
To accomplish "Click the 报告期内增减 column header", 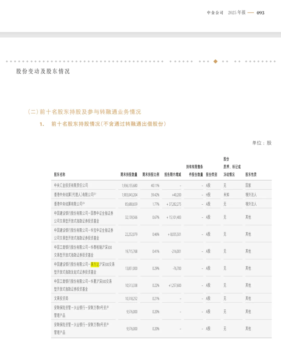I will click(x=173, y=174).
